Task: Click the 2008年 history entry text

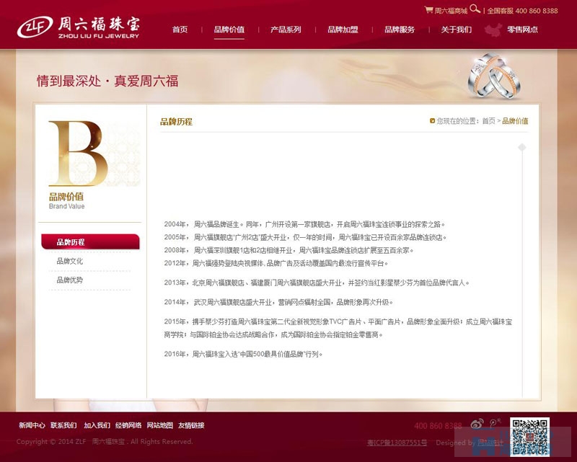Action: pyautogui.click(x=289, y=250)
